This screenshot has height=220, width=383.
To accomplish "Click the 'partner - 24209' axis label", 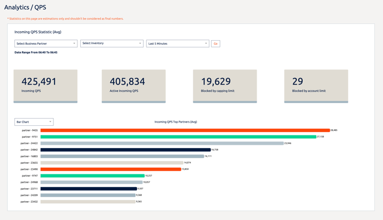I will coord(29,195).
